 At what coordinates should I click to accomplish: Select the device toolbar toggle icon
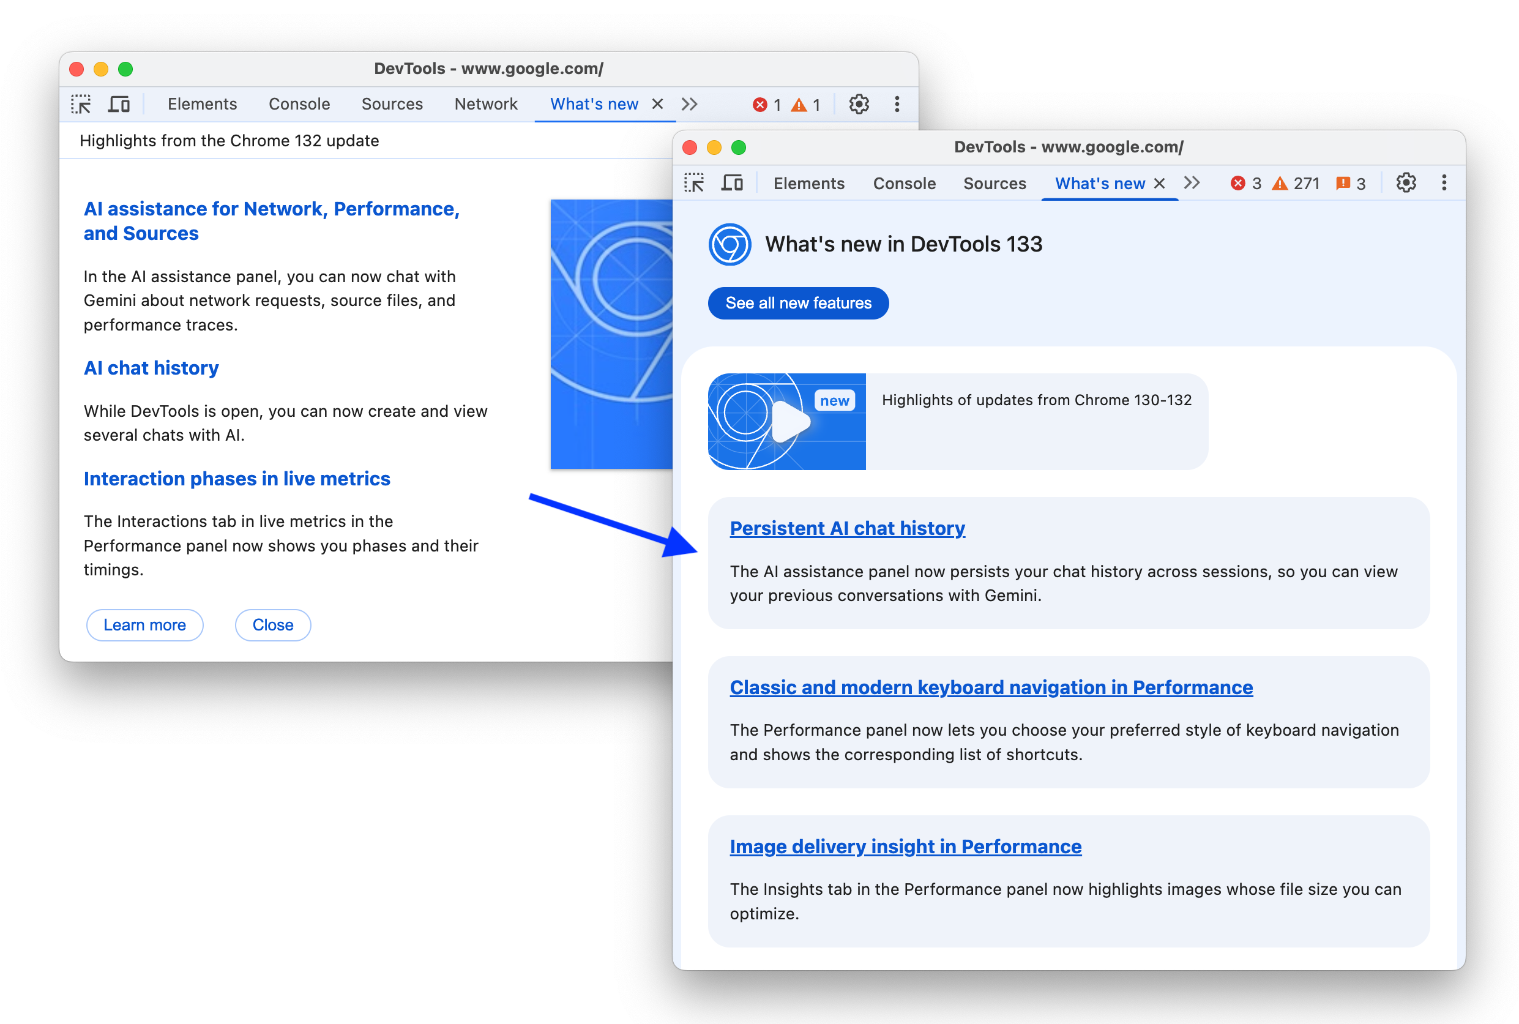click(119, 104)
